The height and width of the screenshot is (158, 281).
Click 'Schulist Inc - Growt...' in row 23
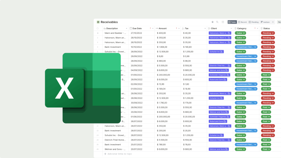115,135
